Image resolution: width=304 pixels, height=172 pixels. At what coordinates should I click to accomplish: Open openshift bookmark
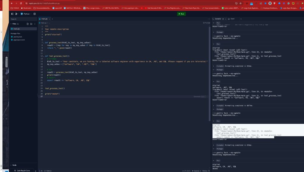point(57,8)
